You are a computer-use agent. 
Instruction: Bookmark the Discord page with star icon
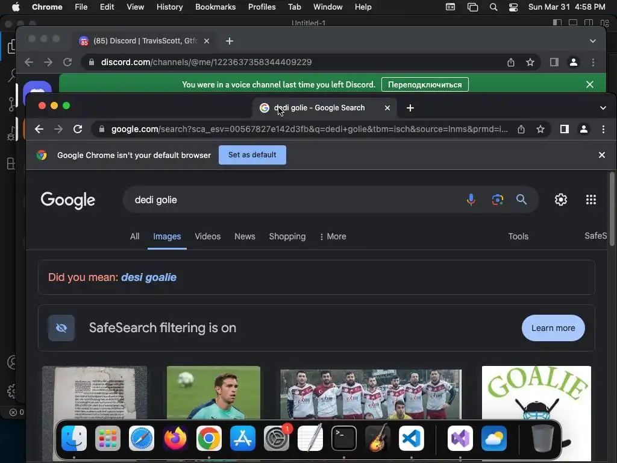point(530,62)
